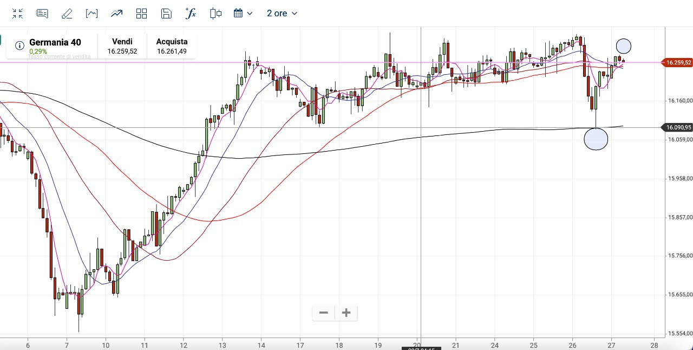
Task: Open the comments note icon
Action: click(x=42, y=14)
